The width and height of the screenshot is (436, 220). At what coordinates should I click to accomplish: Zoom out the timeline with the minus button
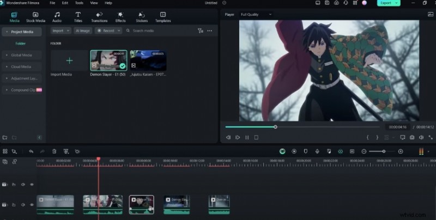point(364,151)
